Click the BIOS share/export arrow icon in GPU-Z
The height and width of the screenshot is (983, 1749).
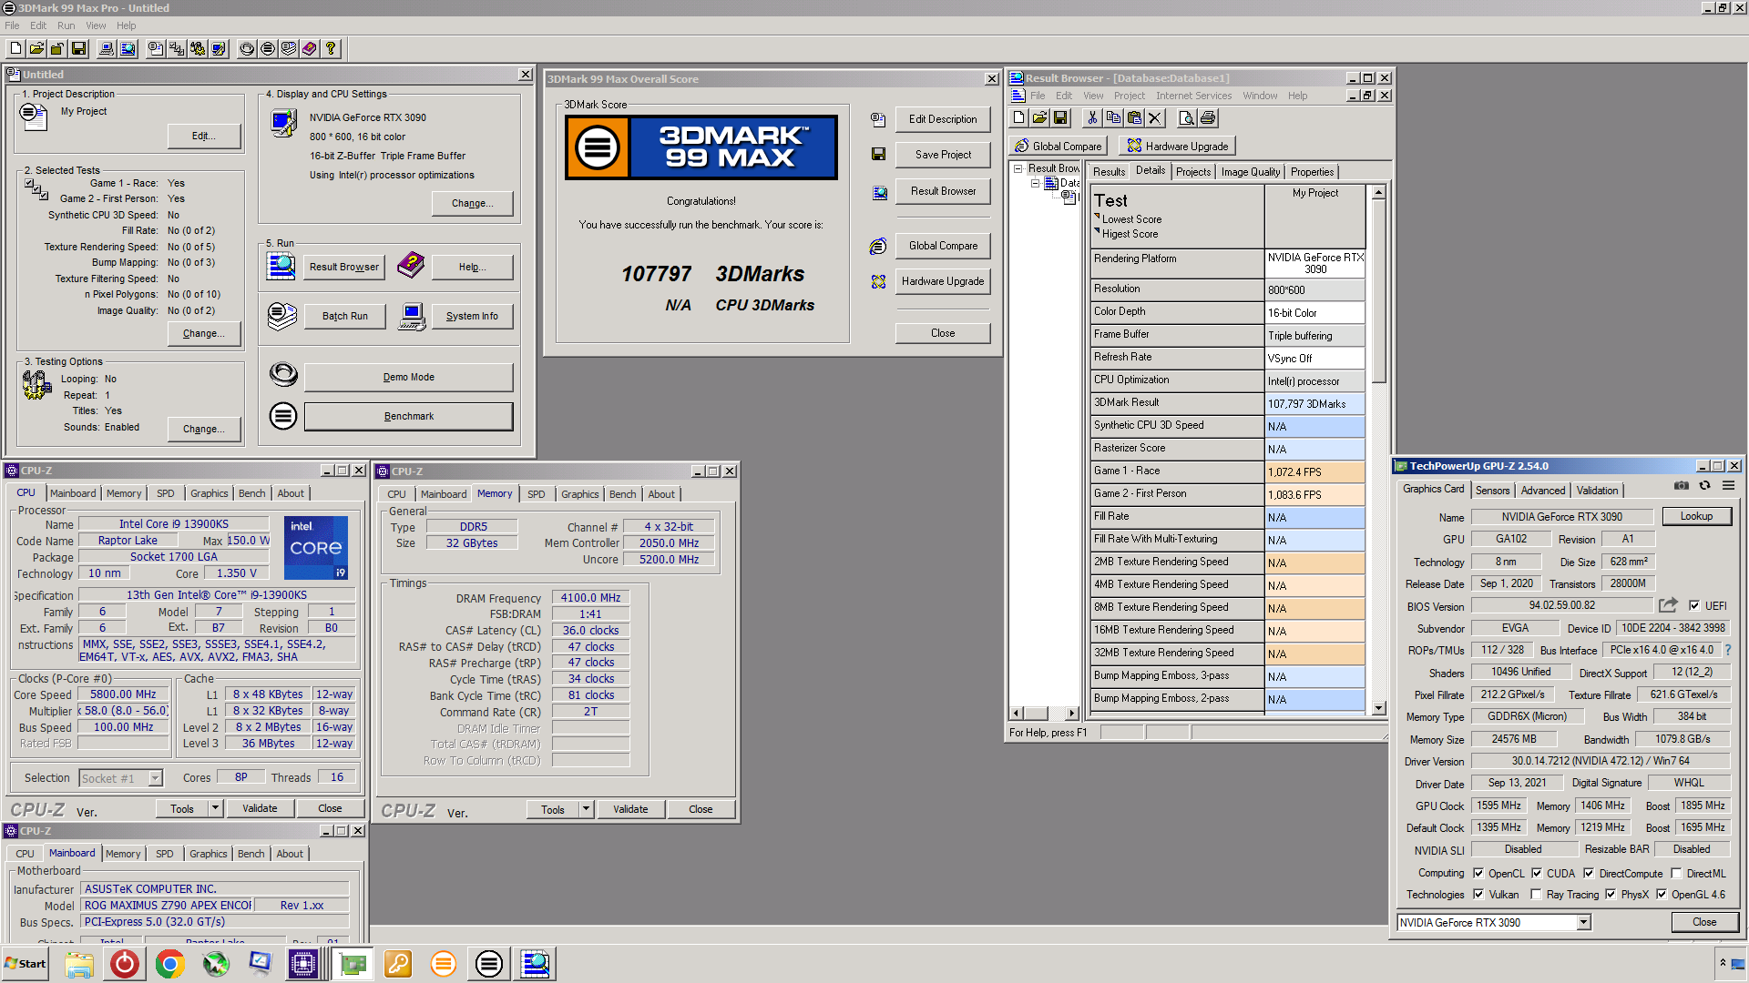point(1668,605)
